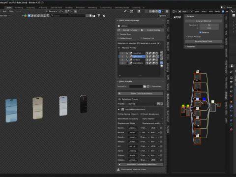This screenshot has width=236, height=177.
Task: Click save preset icon next to Default
Action: coord(158,104)
